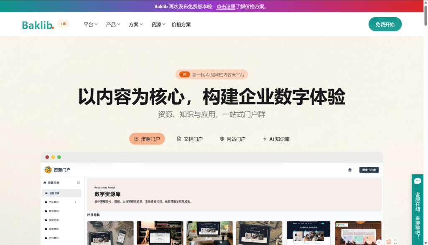Click the +AI badge beside the logo
Viewport: 428px width, 245px height.
(x=64, y=24)
